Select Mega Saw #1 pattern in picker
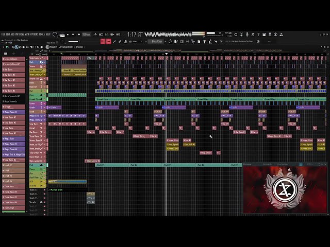The height and width of the screenshot is (247, 330). (14, 112)
